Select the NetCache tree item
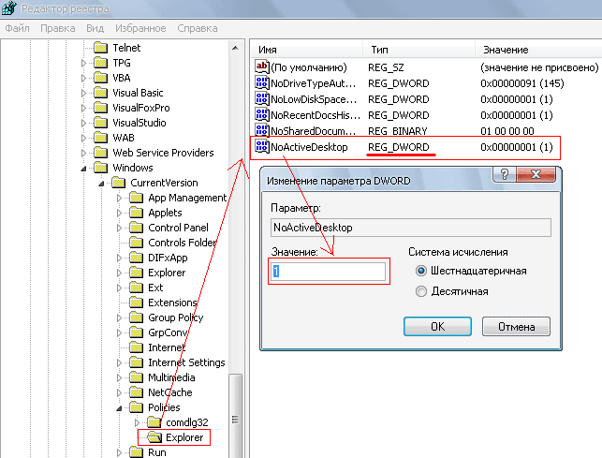602x458 pixels. (170, 392)
